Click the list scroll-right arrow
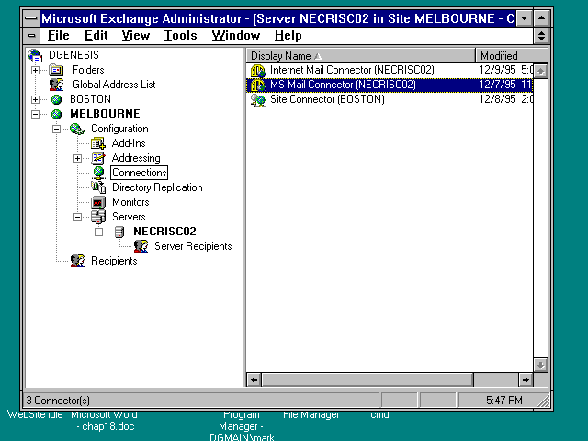This screenshot has width=588, height=441. (526, 379)
